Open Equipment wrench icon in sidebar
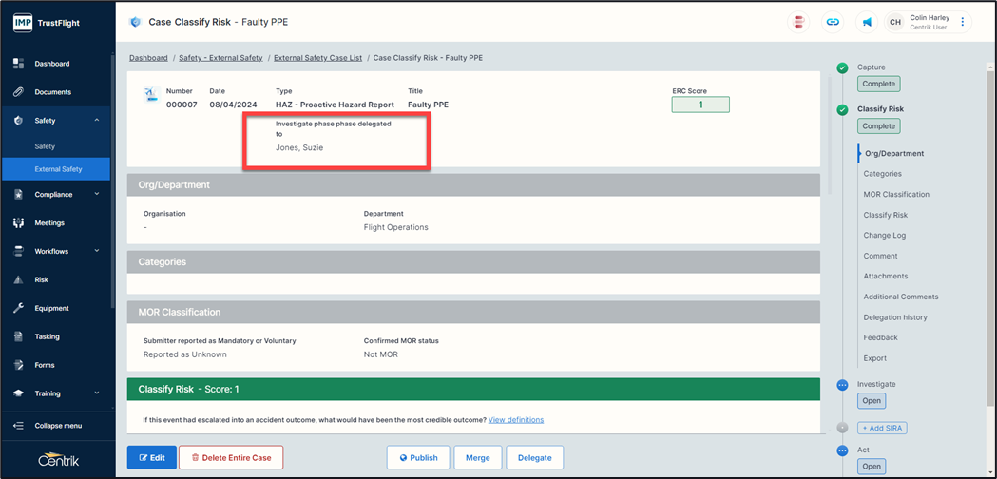 tap(18, 308)
